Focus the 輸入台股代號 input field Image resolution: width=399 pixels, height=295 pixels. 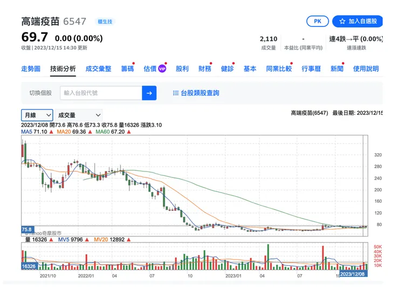pos(101,93)
